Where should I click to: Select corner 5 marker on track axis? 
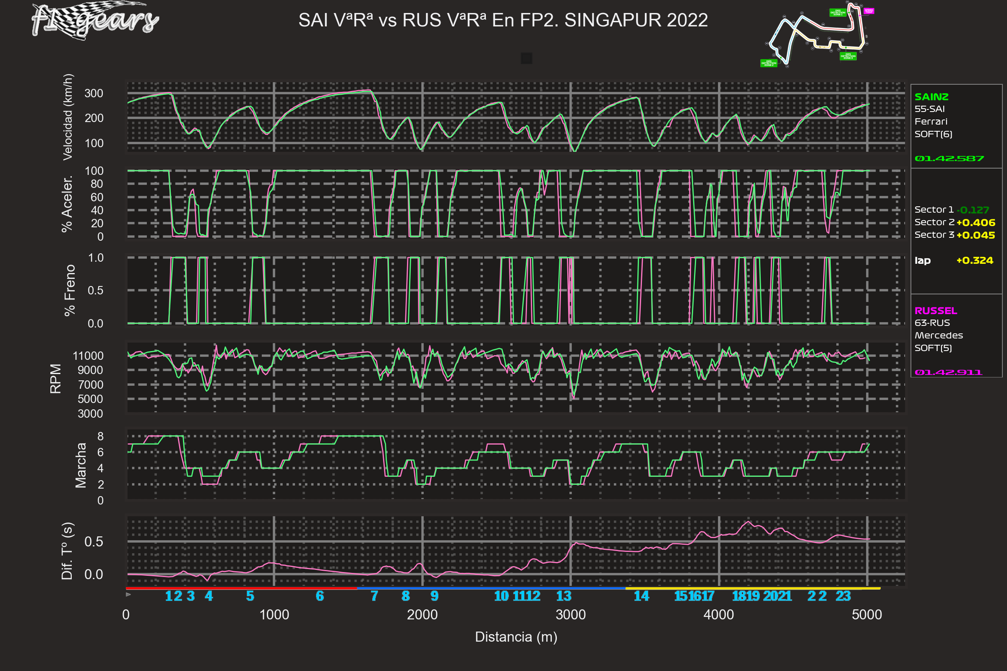point(250,596)
